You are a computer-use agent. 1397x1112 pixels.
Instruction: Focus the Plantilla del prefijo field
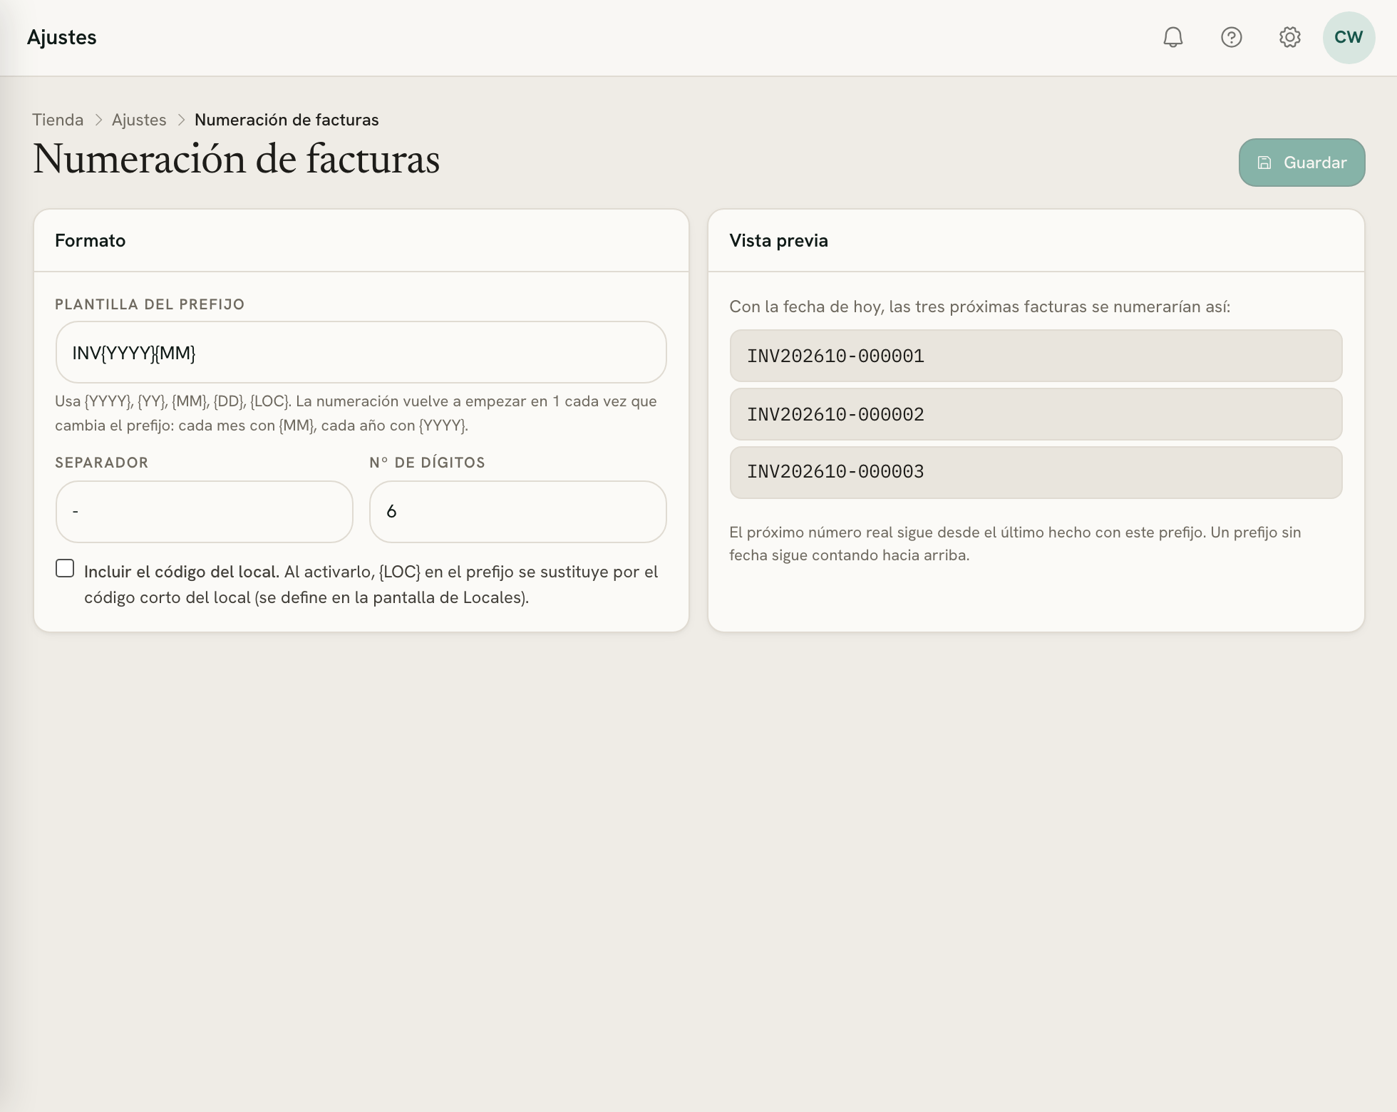[x=361, y=352]
